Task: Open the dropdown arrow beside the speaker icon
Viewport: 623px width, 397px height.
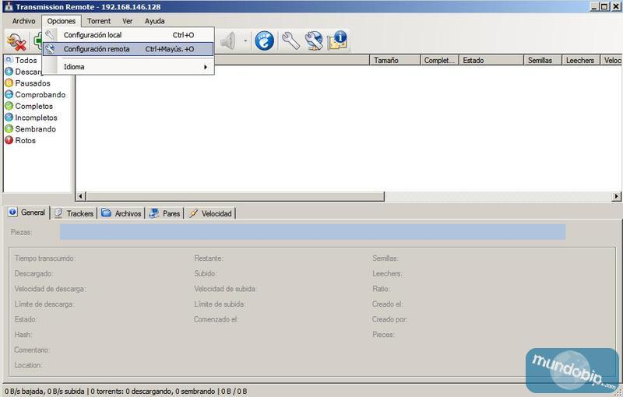Action: click(245, 41)
